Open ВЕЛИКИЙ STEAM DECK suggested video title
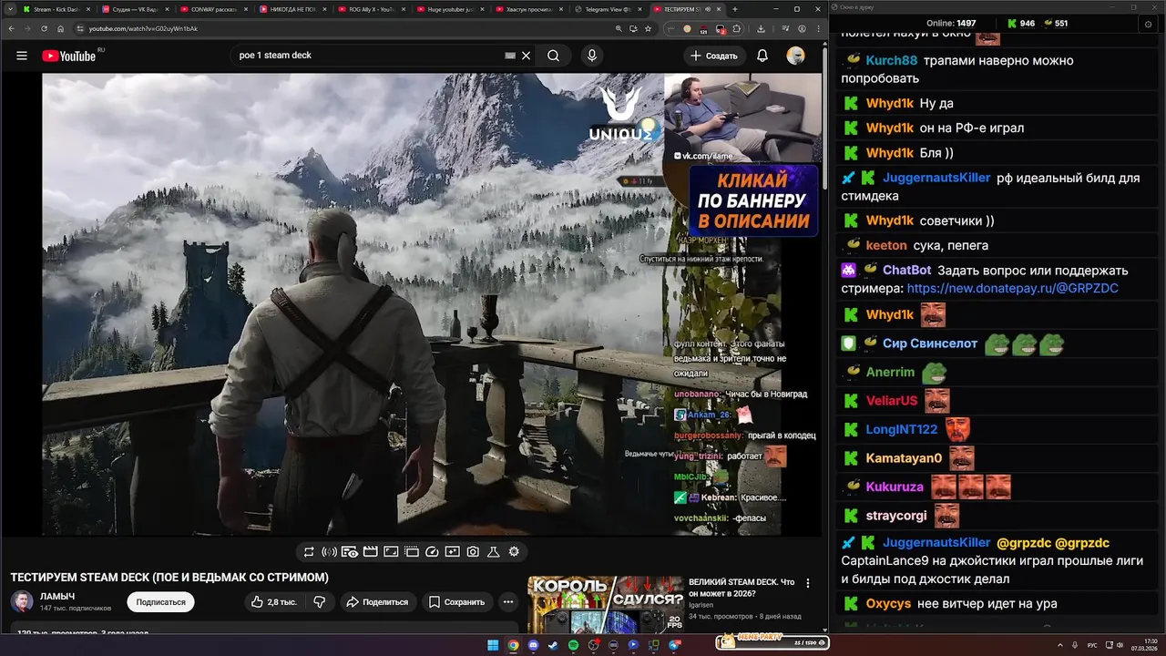The width and height of the screenshot is (1166, 656). tap(742, 588)
